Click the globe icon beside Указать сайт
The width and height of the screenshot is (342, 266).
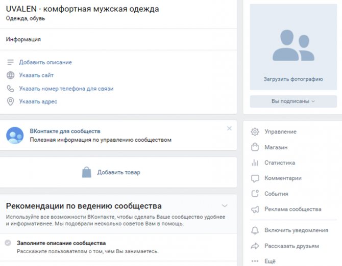click(x=10, y=75)
